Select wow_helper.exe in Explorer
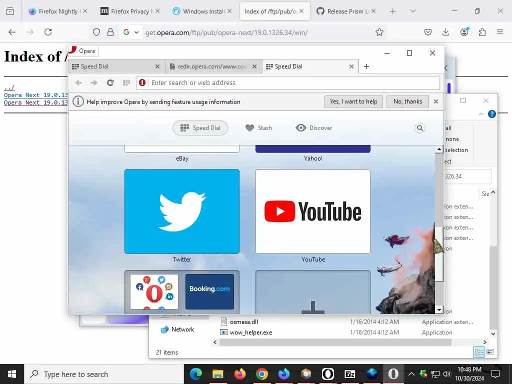Image resolution: width=512 pixels, height=384 pixels. click(251, 332)
